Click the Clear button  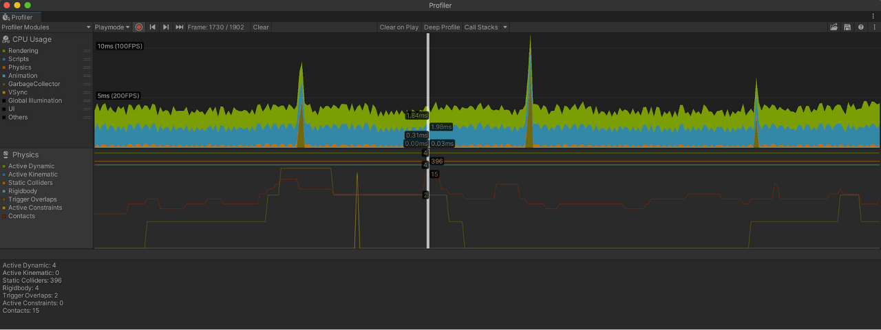point(261,27)
